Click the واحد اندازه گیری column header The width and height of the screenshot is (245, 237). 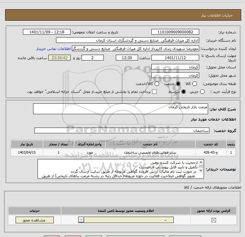(90, 144)
